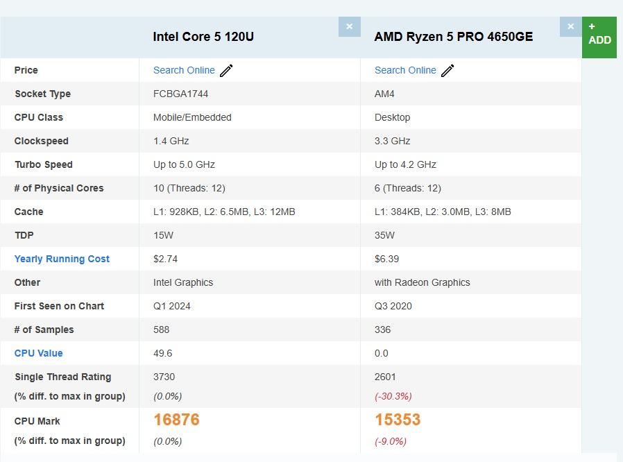Screen dimensions: 623x462
Task: Click the AMD Single Thread Rating 2601
Action: click(385, 377)
